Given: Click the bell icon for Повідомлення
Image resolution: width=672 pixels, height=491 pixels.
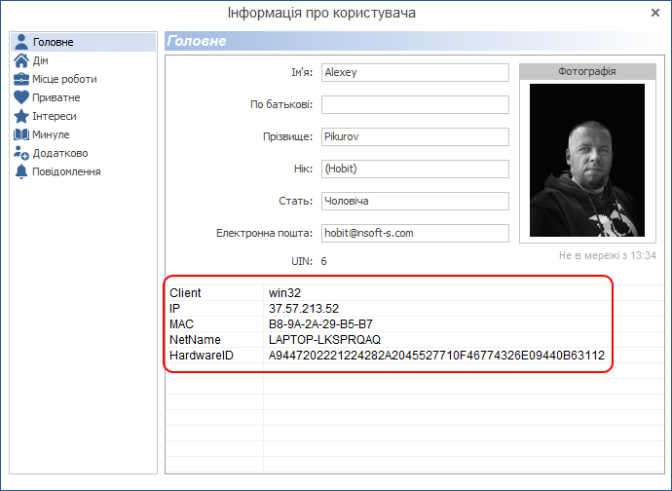Looking at the screenshot, I should pos(21,171).
